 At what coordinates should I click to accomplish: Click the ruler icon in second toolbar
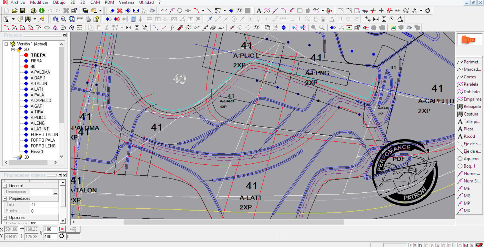80,19
